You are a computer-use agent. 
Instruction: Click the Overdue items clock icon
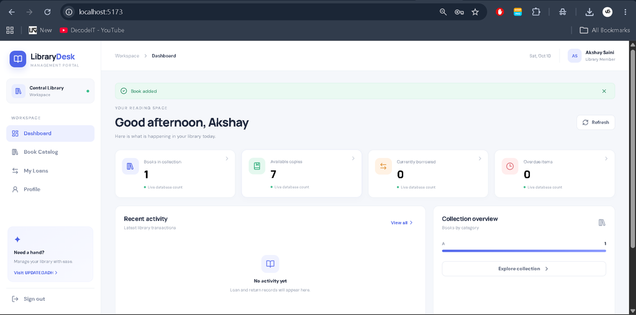[x=510, y=166]
